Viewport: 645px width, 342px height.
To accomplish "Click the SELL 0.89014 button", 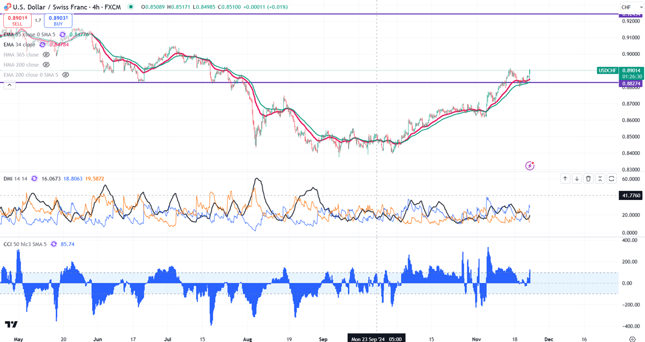I will pos(17,20).
